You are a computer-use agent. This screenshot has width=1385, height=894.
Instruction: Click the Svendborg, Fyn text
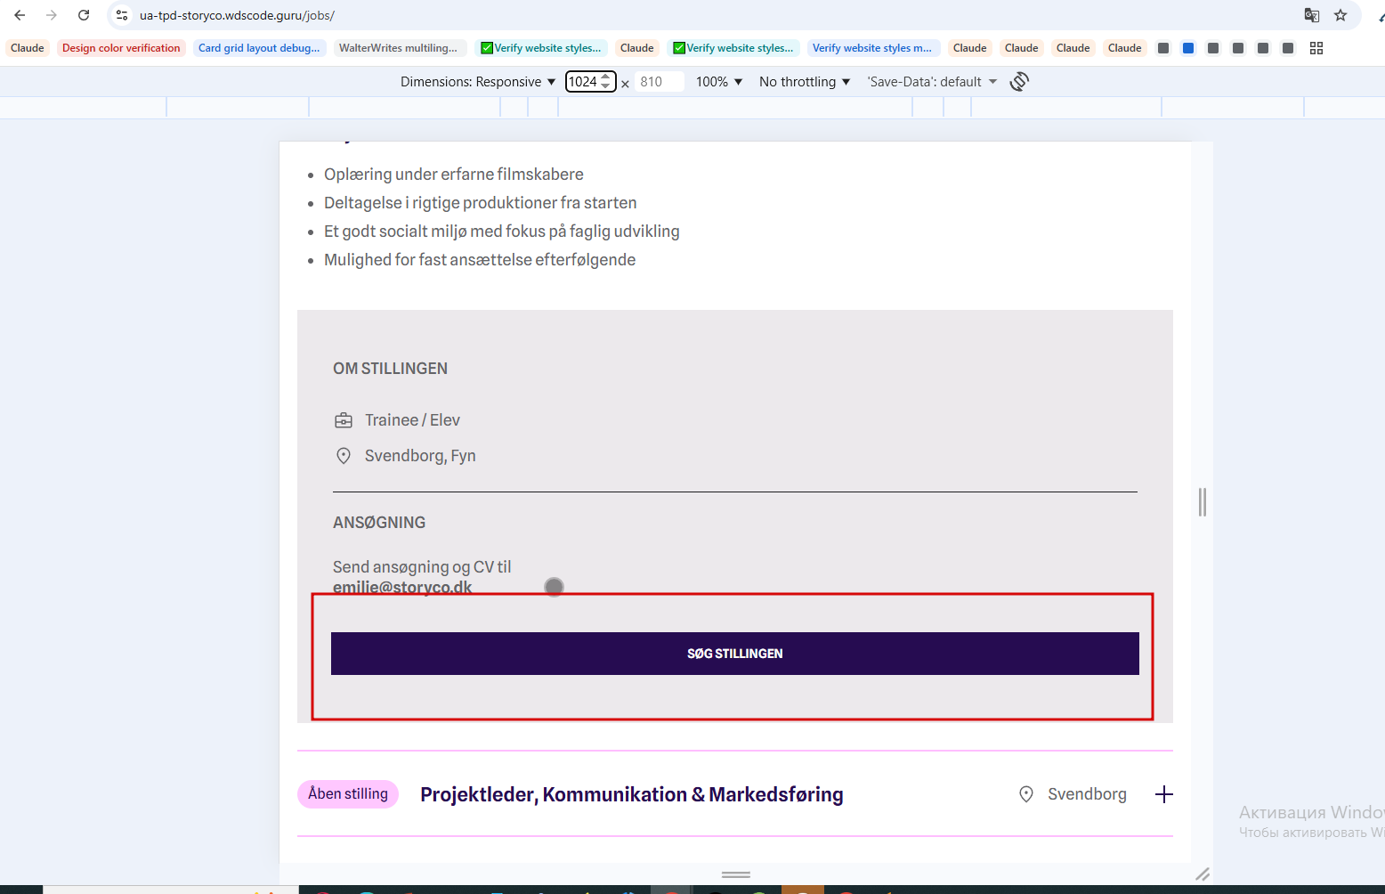point(420,456)
